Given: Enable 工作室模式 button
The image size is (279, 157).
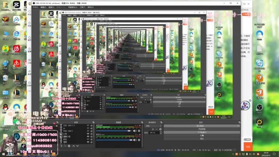Looking at the screenshot, I should click(202, 132).
